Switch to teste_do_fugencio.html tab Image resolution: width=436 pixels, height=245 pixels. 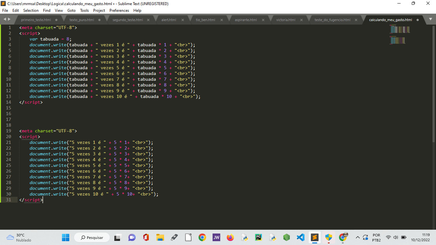point(332,20)
